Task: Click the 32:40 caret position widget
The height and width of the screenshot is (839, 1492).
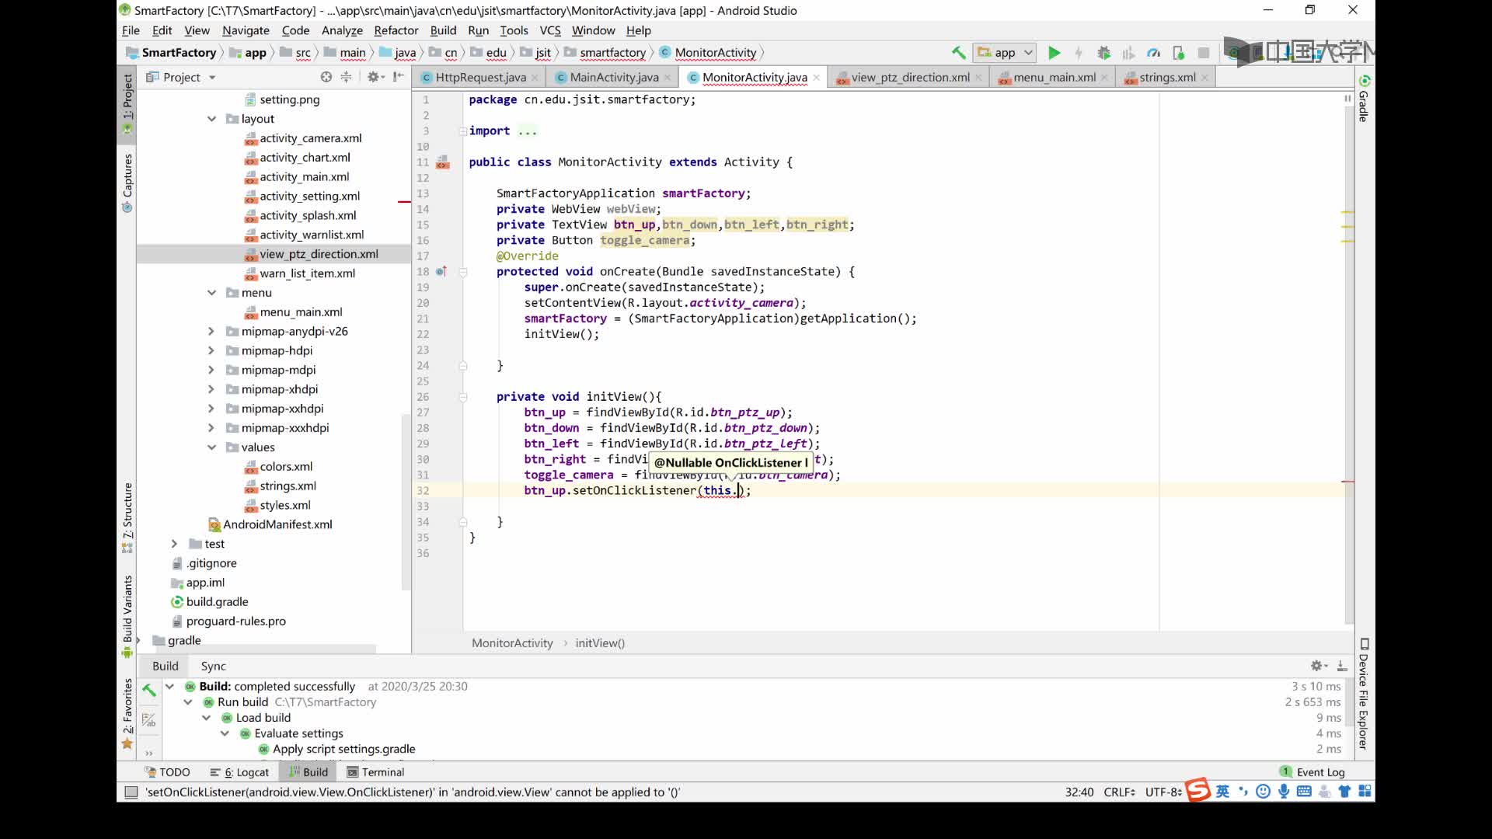Action: click(x=1079, y=792)
